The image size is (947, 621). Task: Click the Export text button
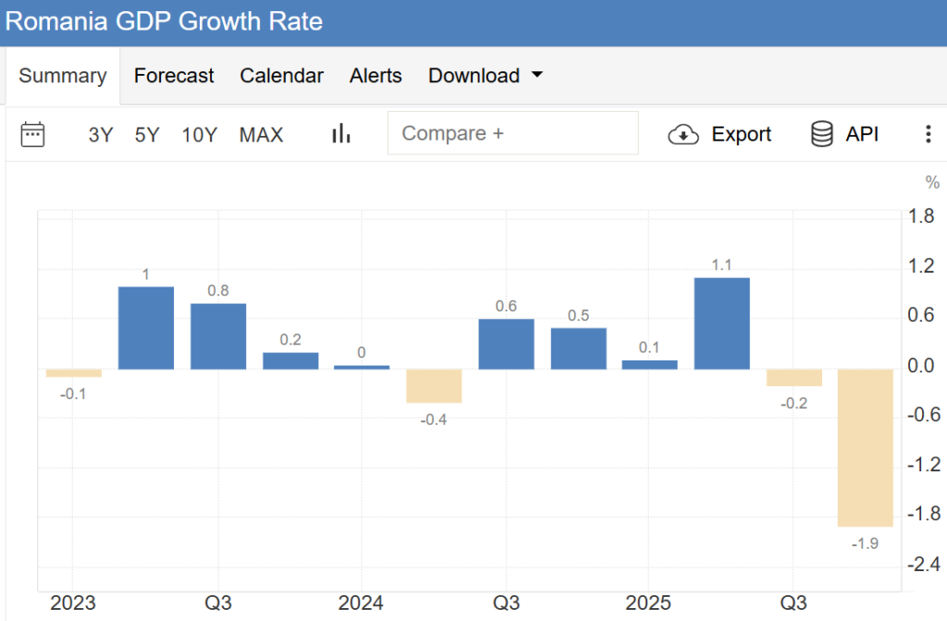point(741,135)
